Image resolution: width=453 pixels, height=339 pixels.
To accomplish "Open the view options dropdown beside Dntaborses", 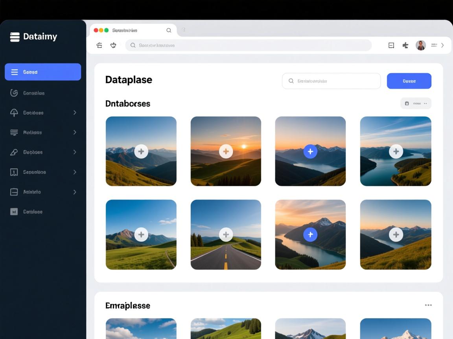I will [416, 104].
